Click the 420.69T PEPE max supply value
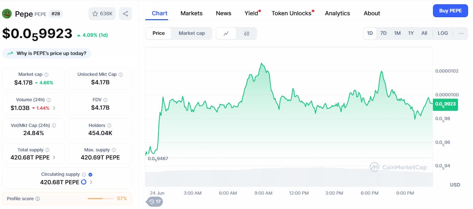 [x=100, y=157]
